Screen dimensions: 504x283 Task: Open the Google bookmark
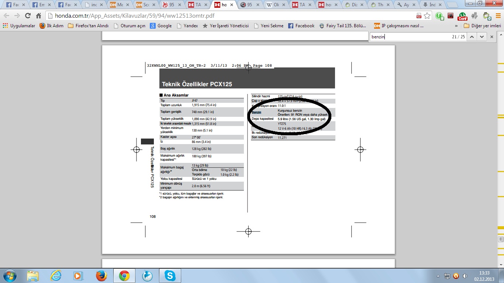[x=161, y=26]
